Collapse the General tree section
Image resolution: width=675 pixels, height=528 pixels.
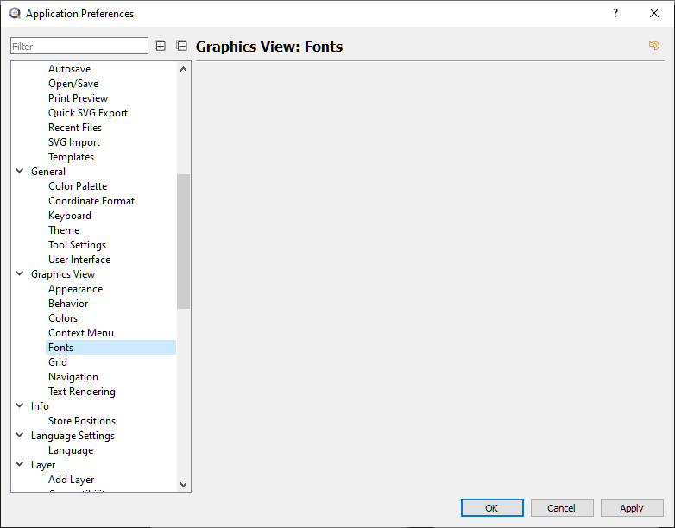click(20, 172)
